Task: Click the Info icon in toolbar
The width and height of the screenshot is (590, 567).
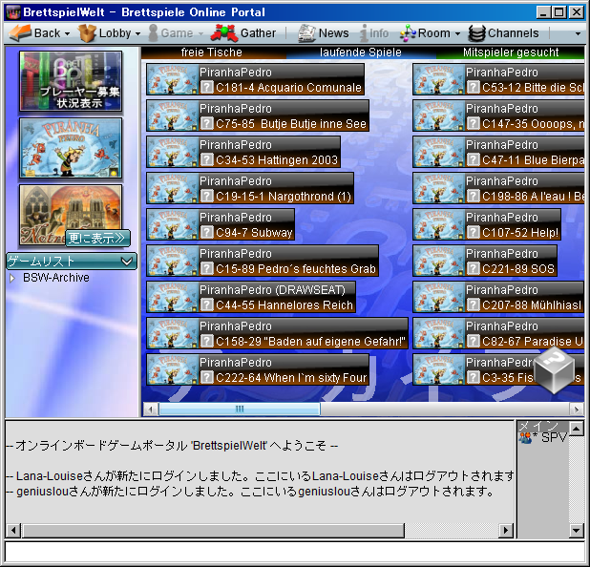Action: tap(364, 33)
